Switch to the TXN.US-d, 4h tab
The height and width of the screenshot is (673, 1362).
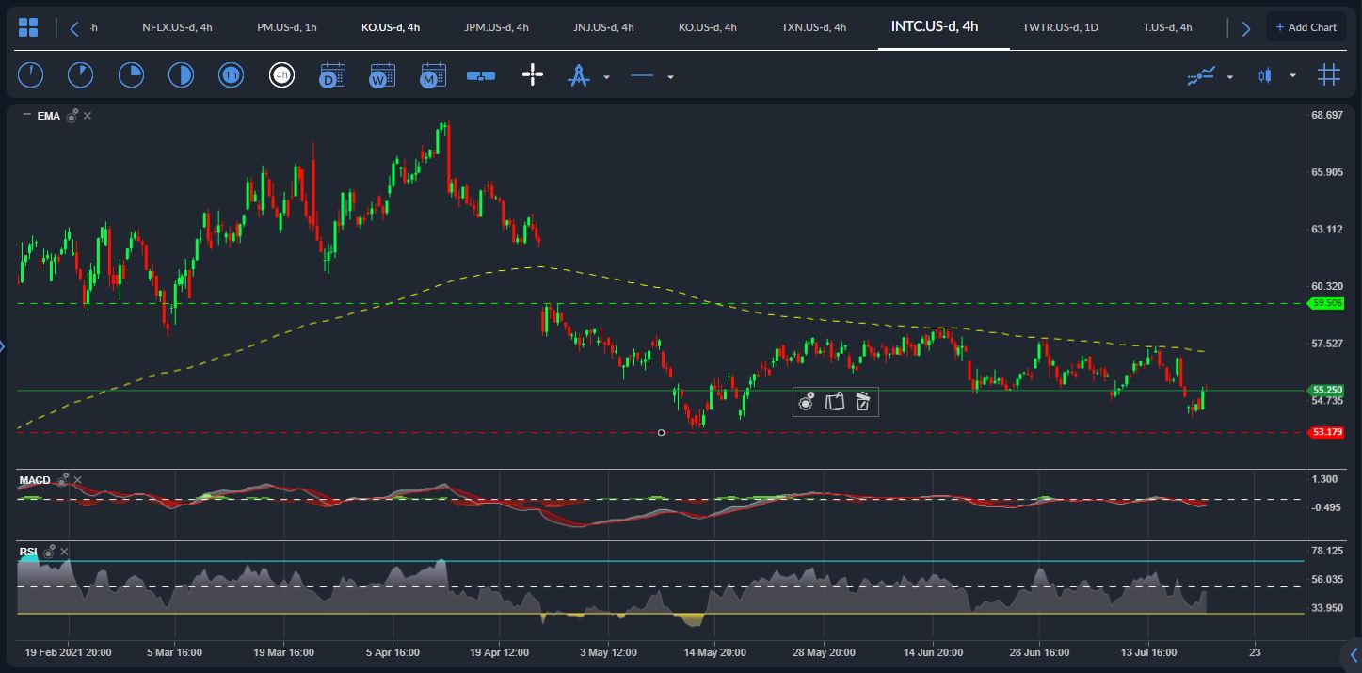[x=814, y=27]
